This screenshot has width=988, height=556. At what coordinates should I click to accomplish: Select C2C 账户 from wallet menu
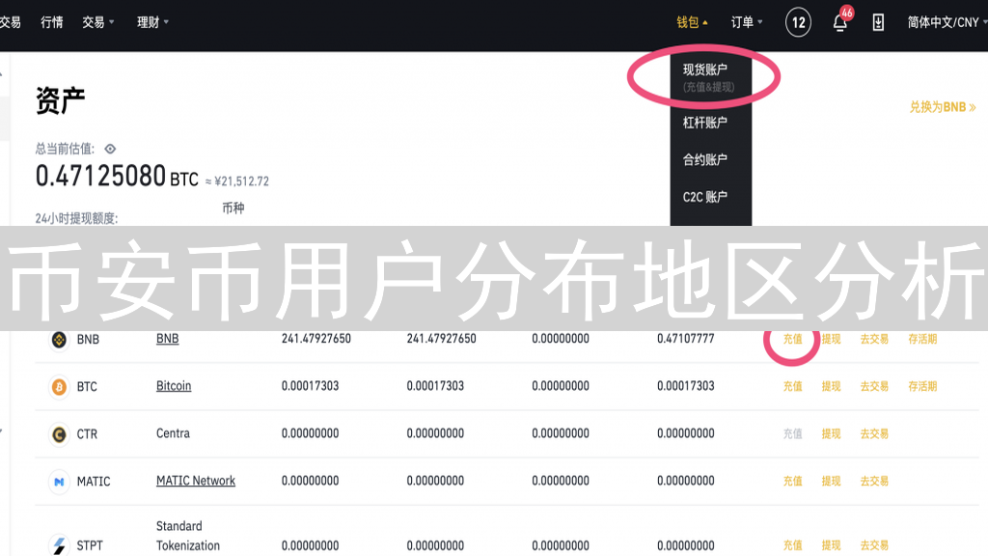[x=705, y=197]
